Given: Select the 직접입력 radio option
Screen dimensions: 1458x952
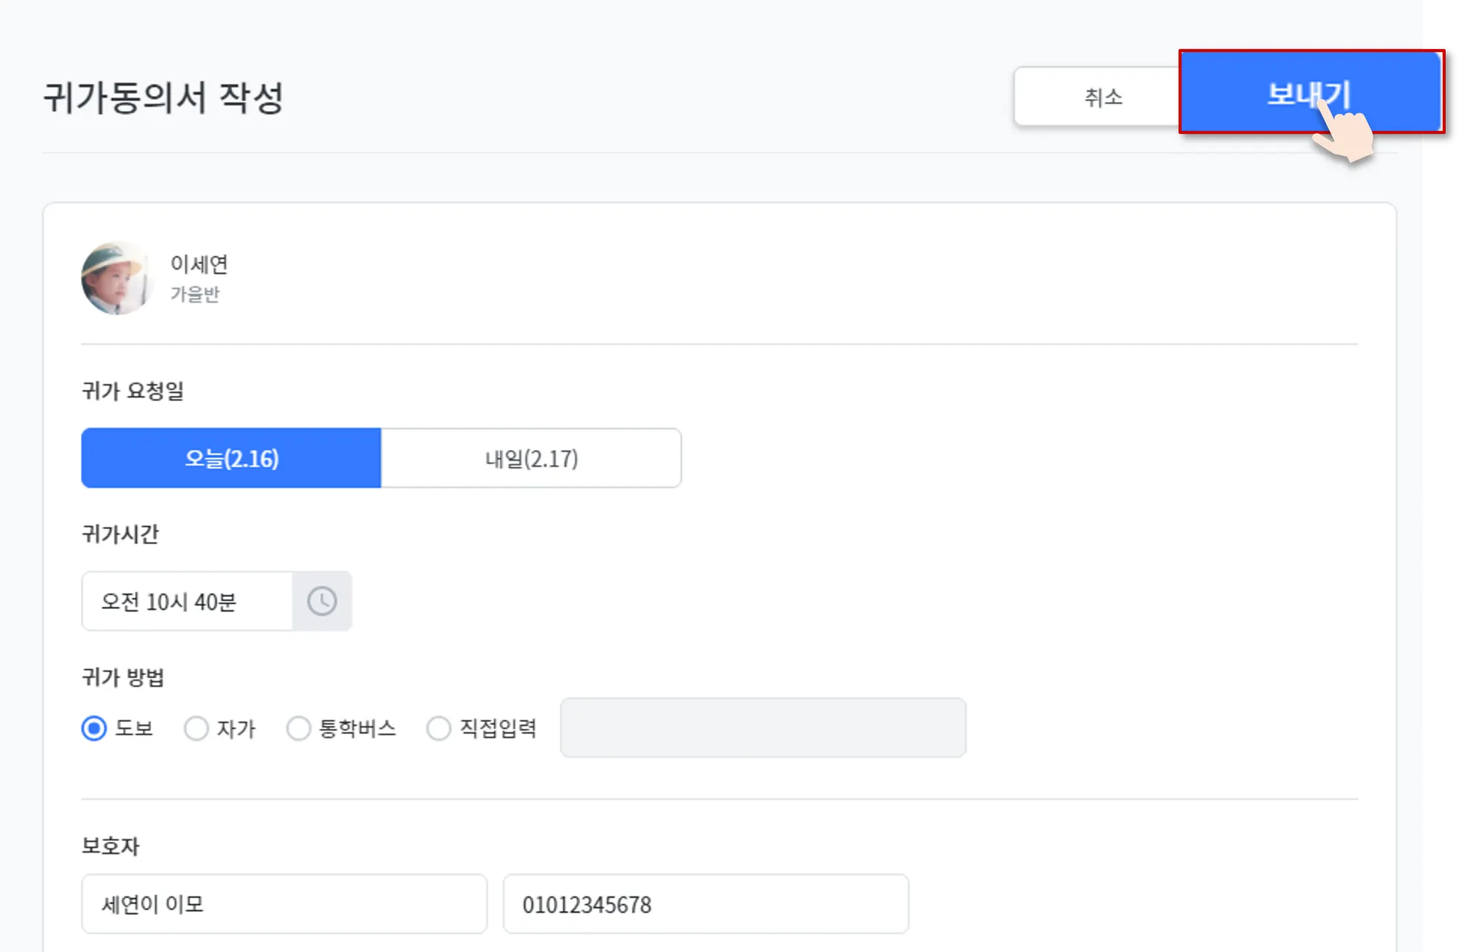Looking at the screenshot, I should click(439, 728).
